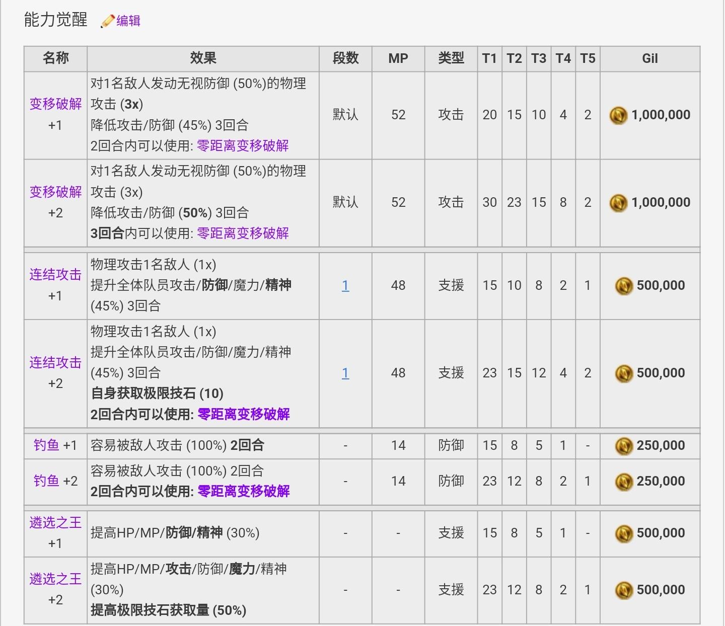The width and height of the screenshot is (725, 626).
Task: Open the 变移破解 +2 skill link
Action: (x=55, y=192)
